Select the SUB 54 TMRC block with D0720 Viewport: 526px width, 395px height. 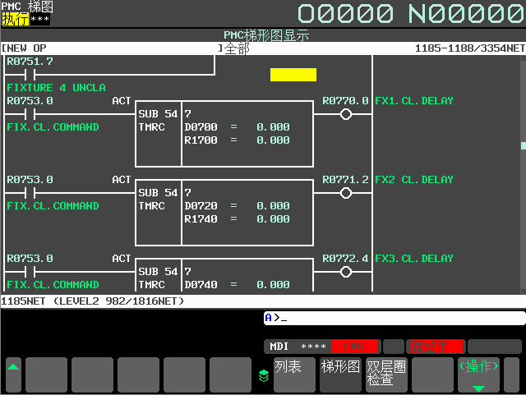(x=224, y=206)
